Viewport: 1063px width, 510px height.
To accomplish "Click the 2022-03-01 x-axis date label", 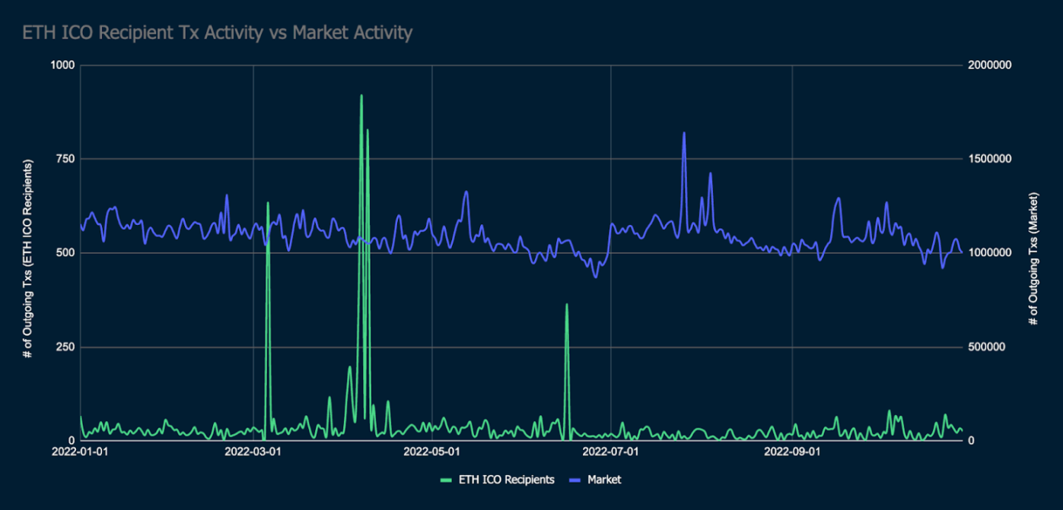I will tap(253, 452).
